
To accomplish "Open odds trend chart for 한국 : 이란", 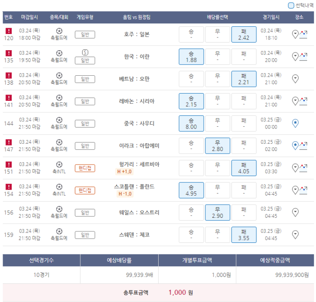I will [303, 57].
